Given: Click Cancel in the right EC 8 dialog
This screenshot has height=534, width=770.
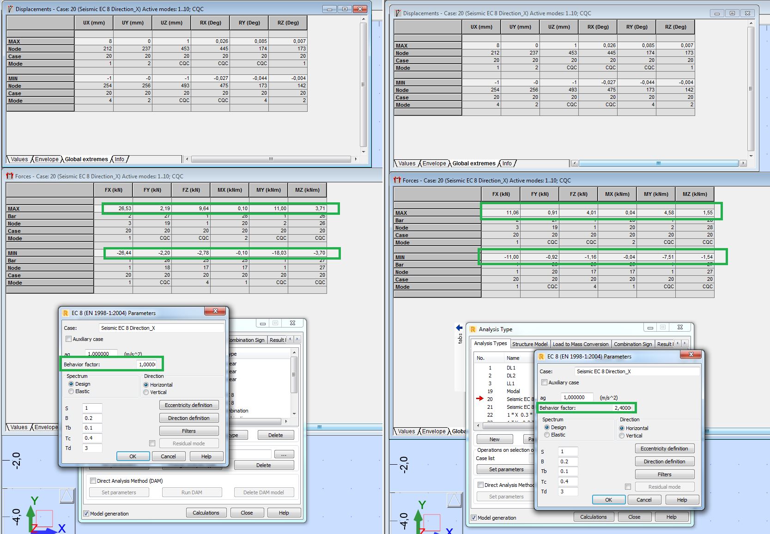Looking at the screenshot, I should pos(644,500).
